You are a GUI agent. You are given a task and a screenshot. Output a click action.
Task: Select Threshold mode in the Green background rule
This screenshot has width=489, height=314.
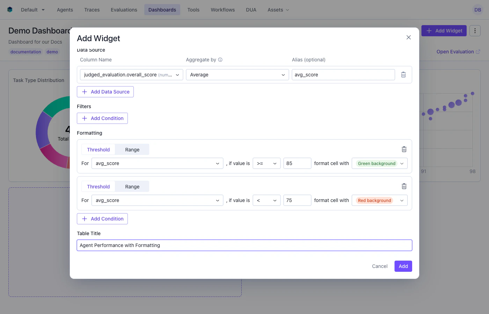(98, 149)
